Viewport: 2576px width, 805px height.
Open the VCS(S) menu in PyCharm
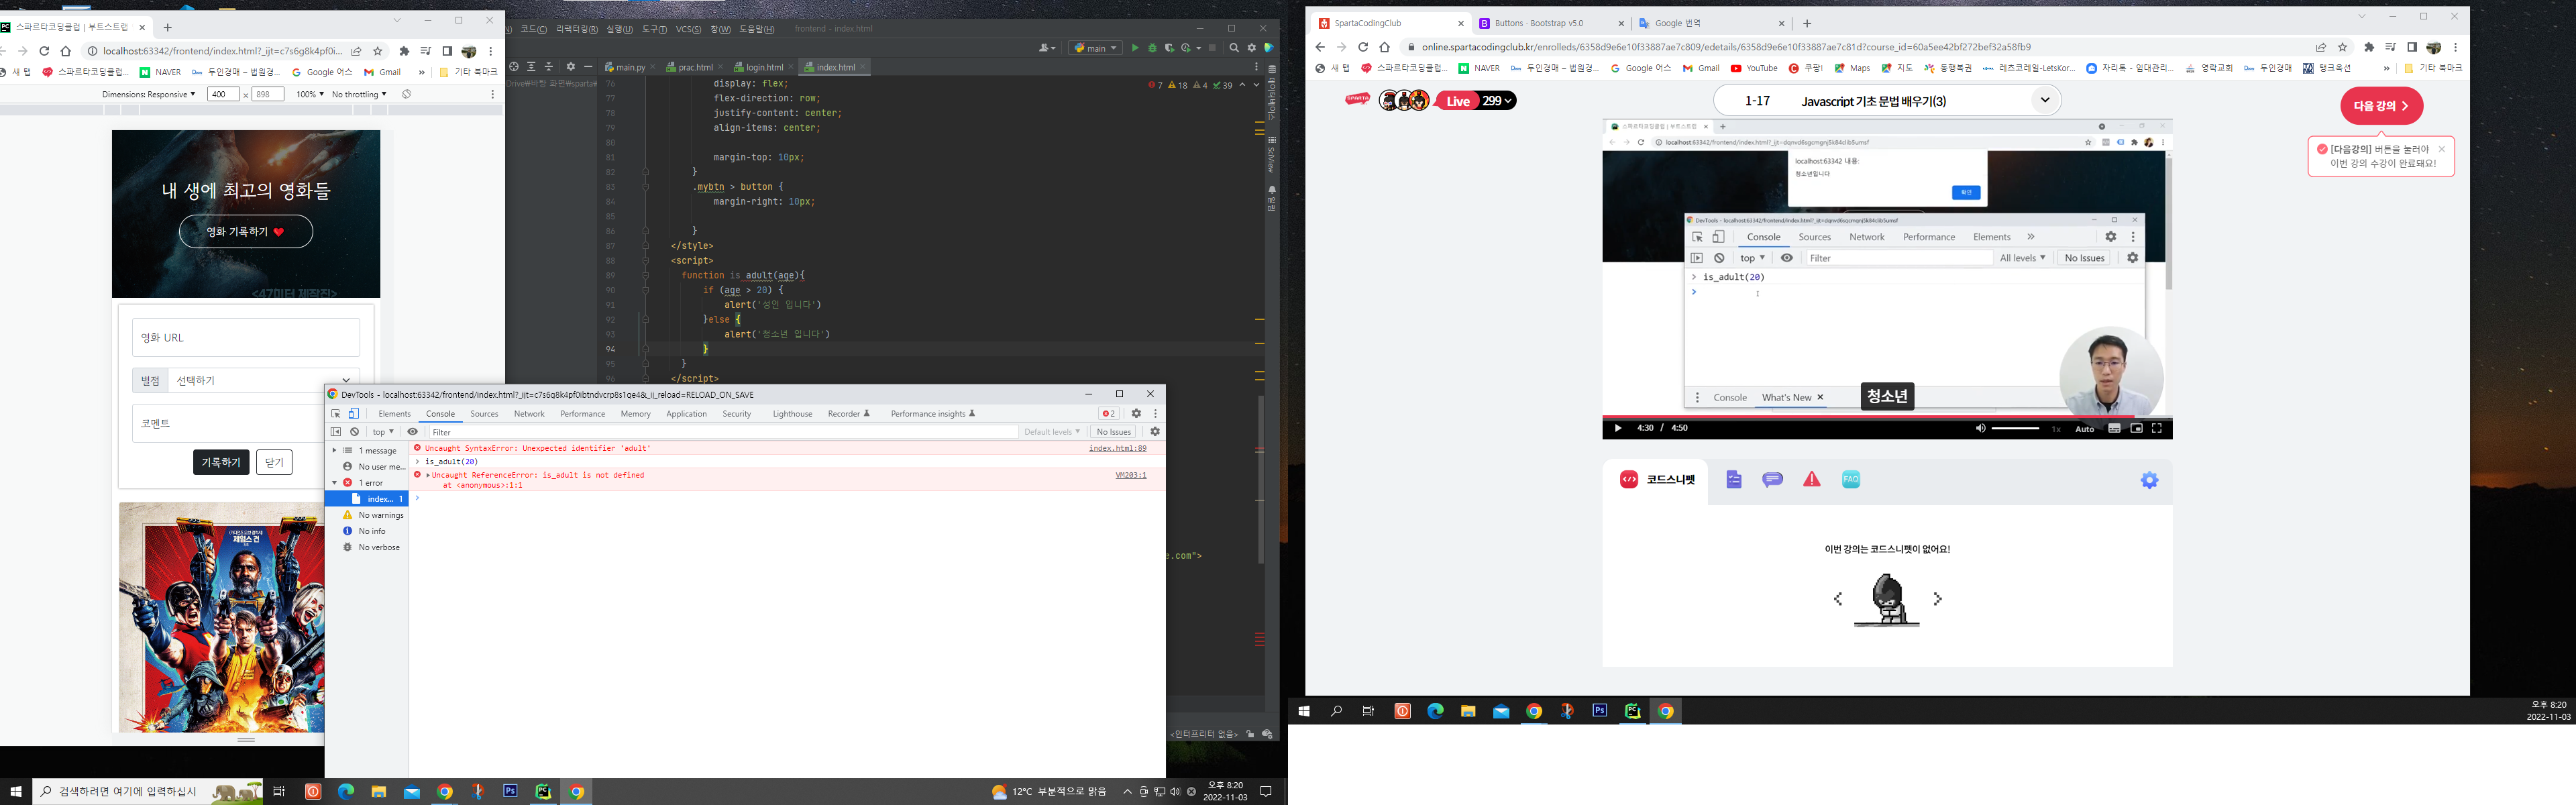click(x=688, y=29)
